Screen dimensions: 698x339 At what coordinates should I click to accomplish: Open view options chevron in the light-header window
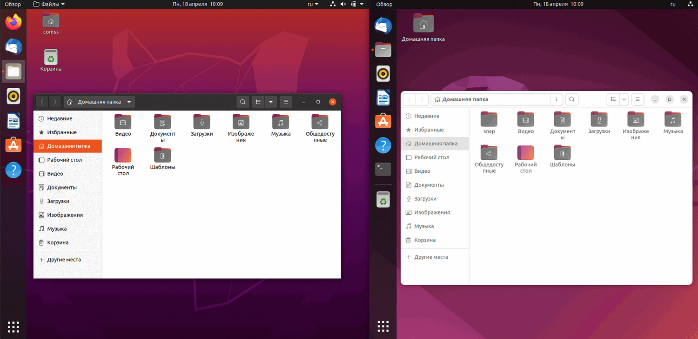[624, 99]
